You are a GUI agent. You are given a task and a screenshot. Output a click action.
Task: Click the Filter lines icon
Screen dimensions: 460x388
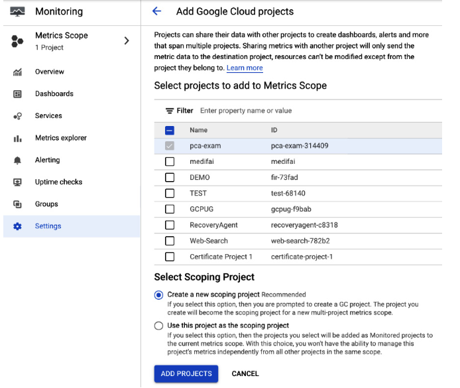170,111
